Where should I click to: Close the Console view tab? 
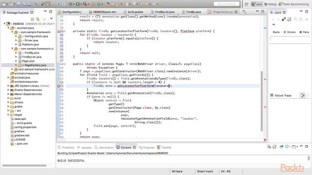[x=135, y=147]
